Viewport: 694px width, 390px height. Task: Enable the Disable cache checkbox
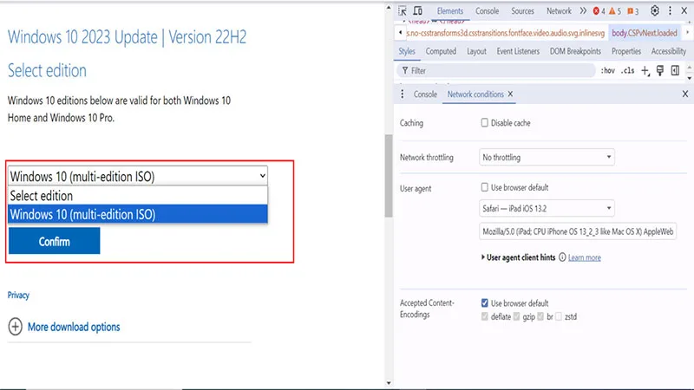[x=485, y=122]
